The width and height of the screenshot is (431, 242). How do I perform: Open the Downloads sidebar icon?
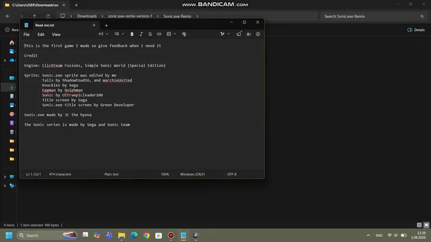pos(12,87)
